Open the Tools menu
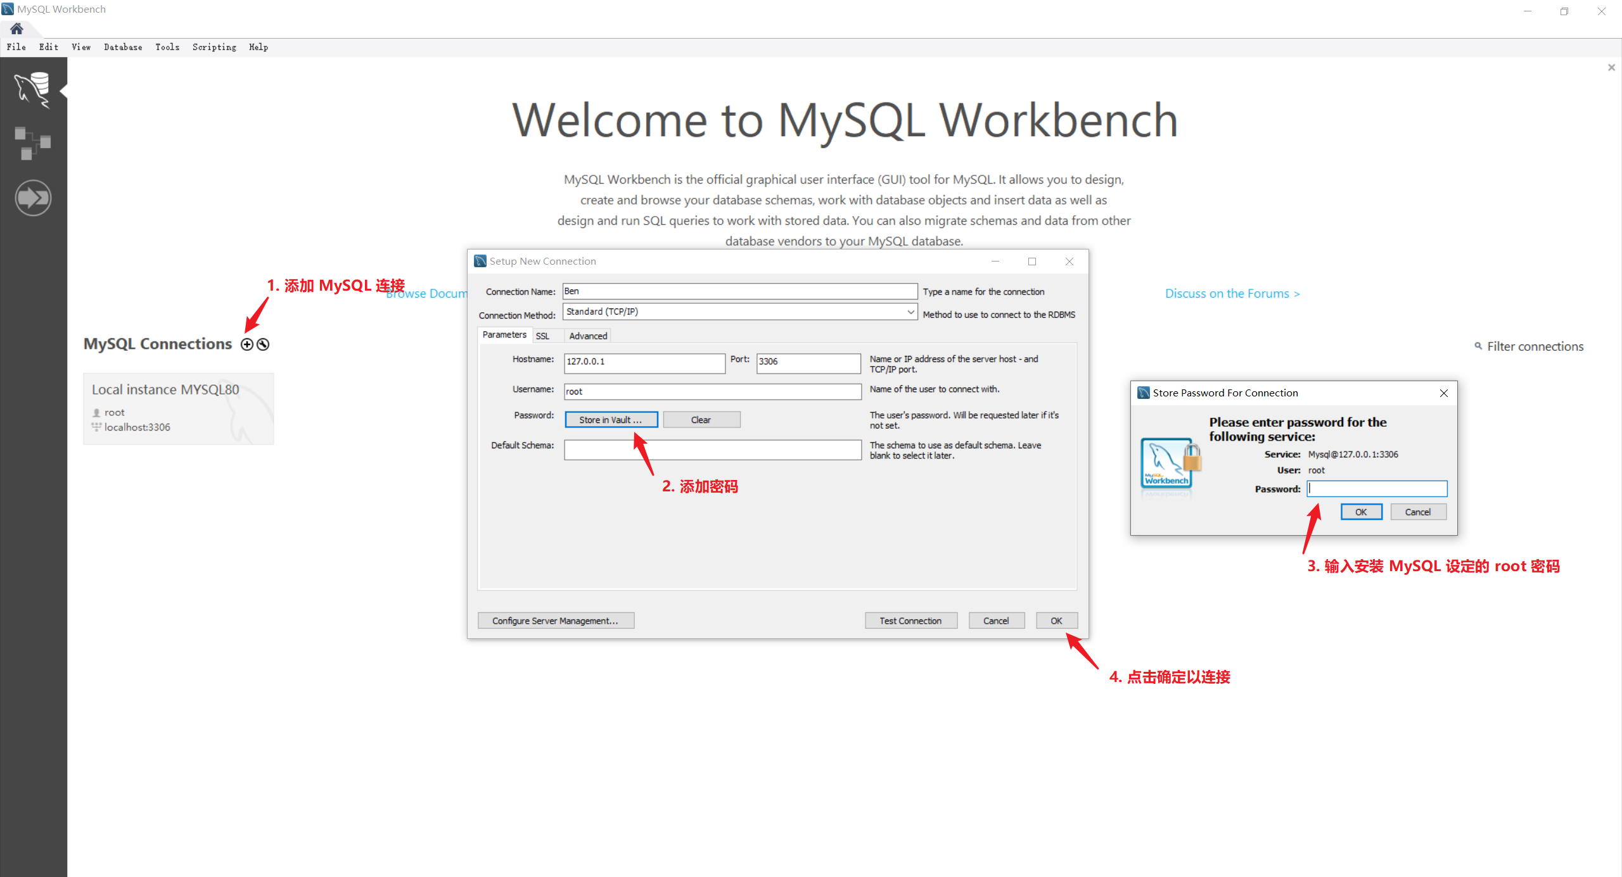 pyautogui.click(x=167, y=47)
